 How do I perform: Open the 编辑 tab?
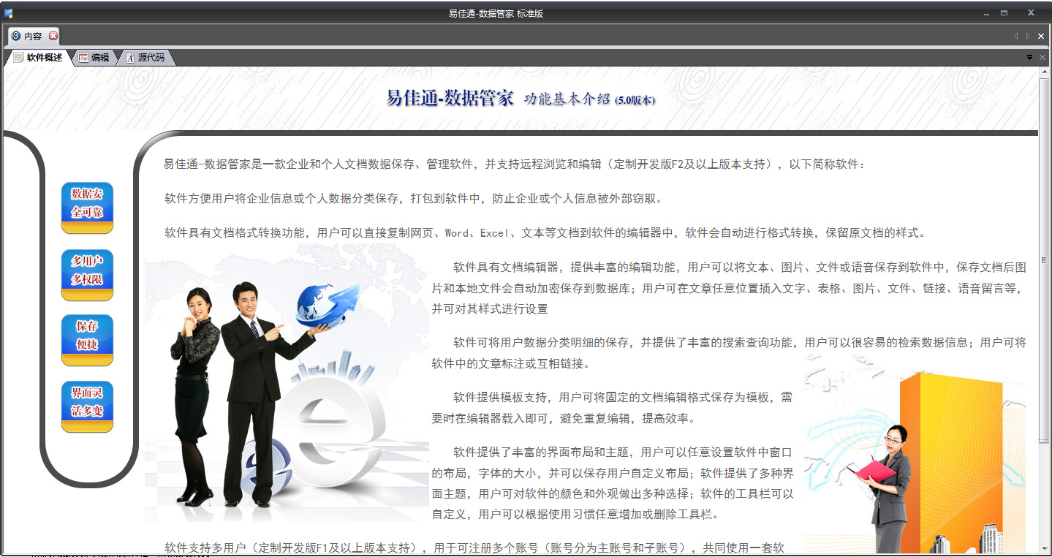point(95,58)
